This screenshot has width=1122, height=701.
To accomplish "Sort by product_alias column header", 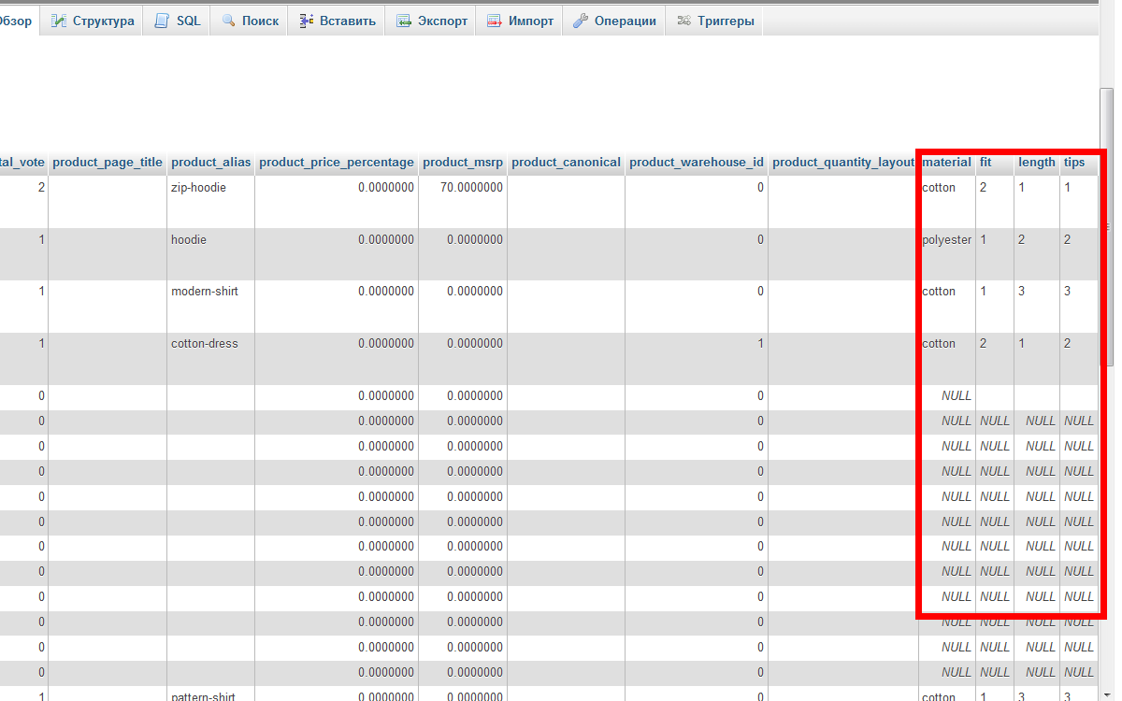I will tap(210, 163).
